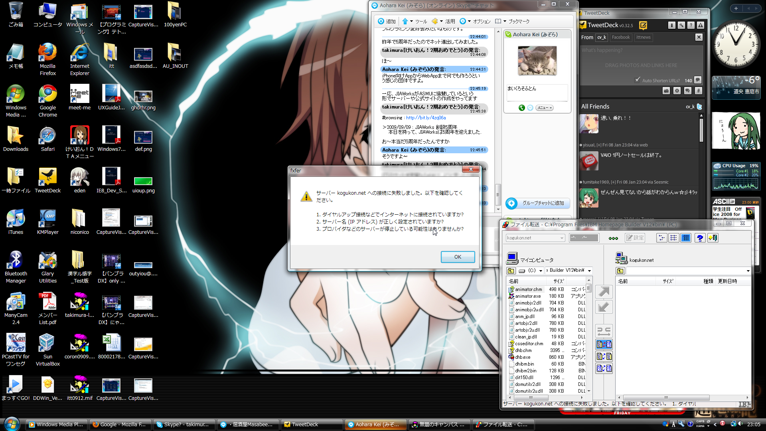Click chat bubble icon under Aohara Kei profile
Viewport: 766px width, 431px height.
[530, 108]
